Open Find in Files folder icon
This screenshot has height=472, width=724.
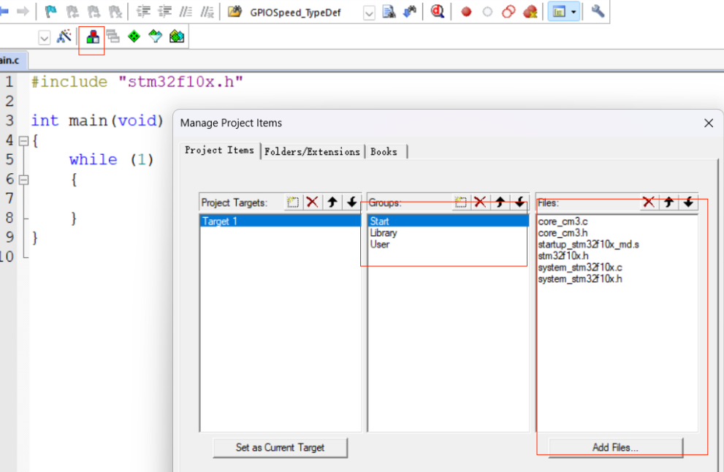[235, 11]
